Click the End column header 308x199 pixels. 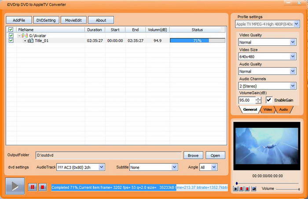pos(136,29)
